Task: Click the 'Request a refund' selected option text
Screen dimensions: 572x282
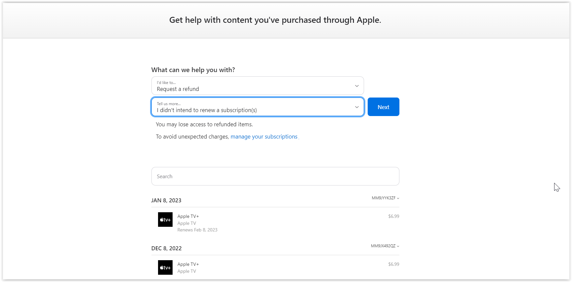Action: tap(178, 89)
